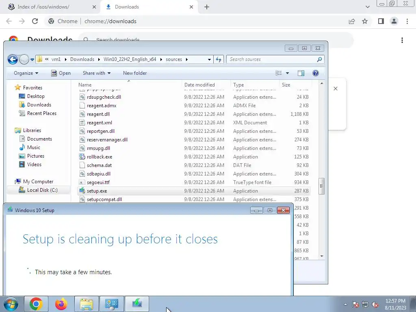Click the New folder button
416x312 pixels.
135,73
